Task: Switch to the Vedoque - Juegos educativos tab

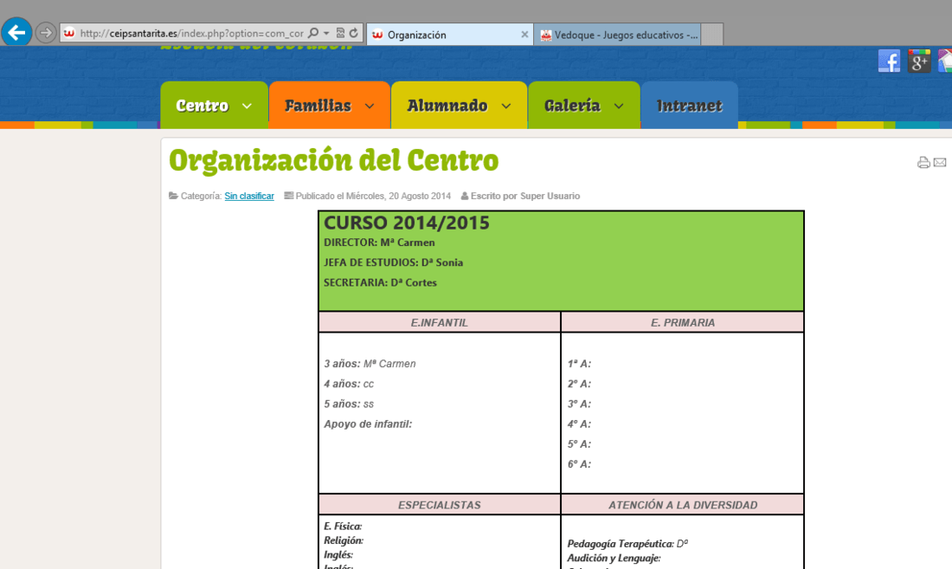Action: point(618,35)
